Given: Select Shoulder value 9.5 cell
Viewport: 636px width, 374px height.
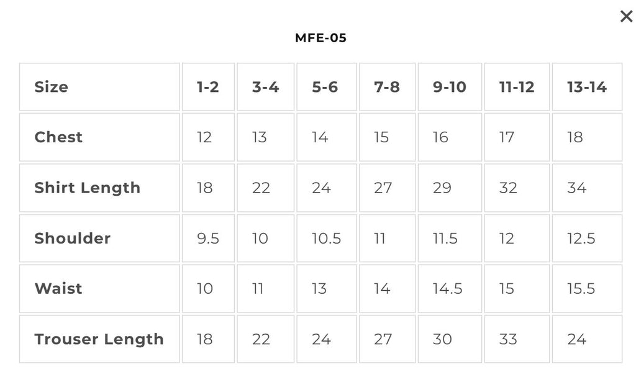Looking at the screenshot, I should pyautogui.click(x=208, y=238).
